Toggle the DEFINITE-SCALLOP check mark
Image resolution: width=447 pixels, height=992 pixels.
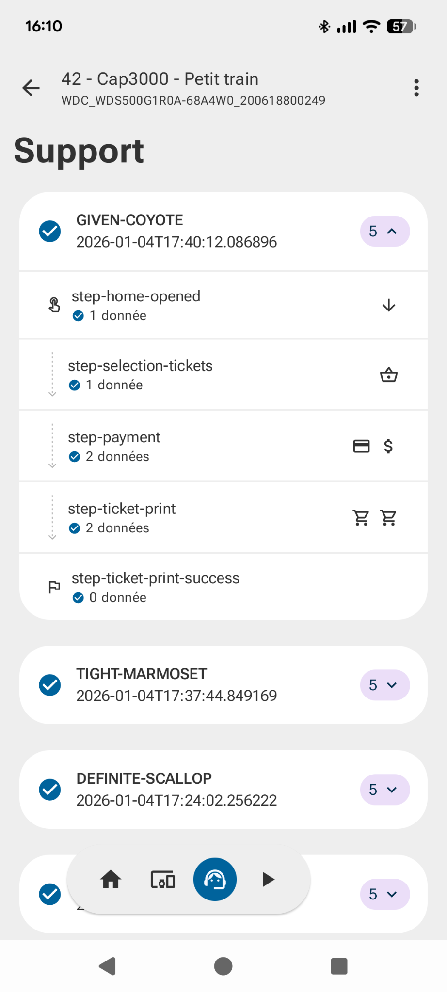(x=50, y=790)
